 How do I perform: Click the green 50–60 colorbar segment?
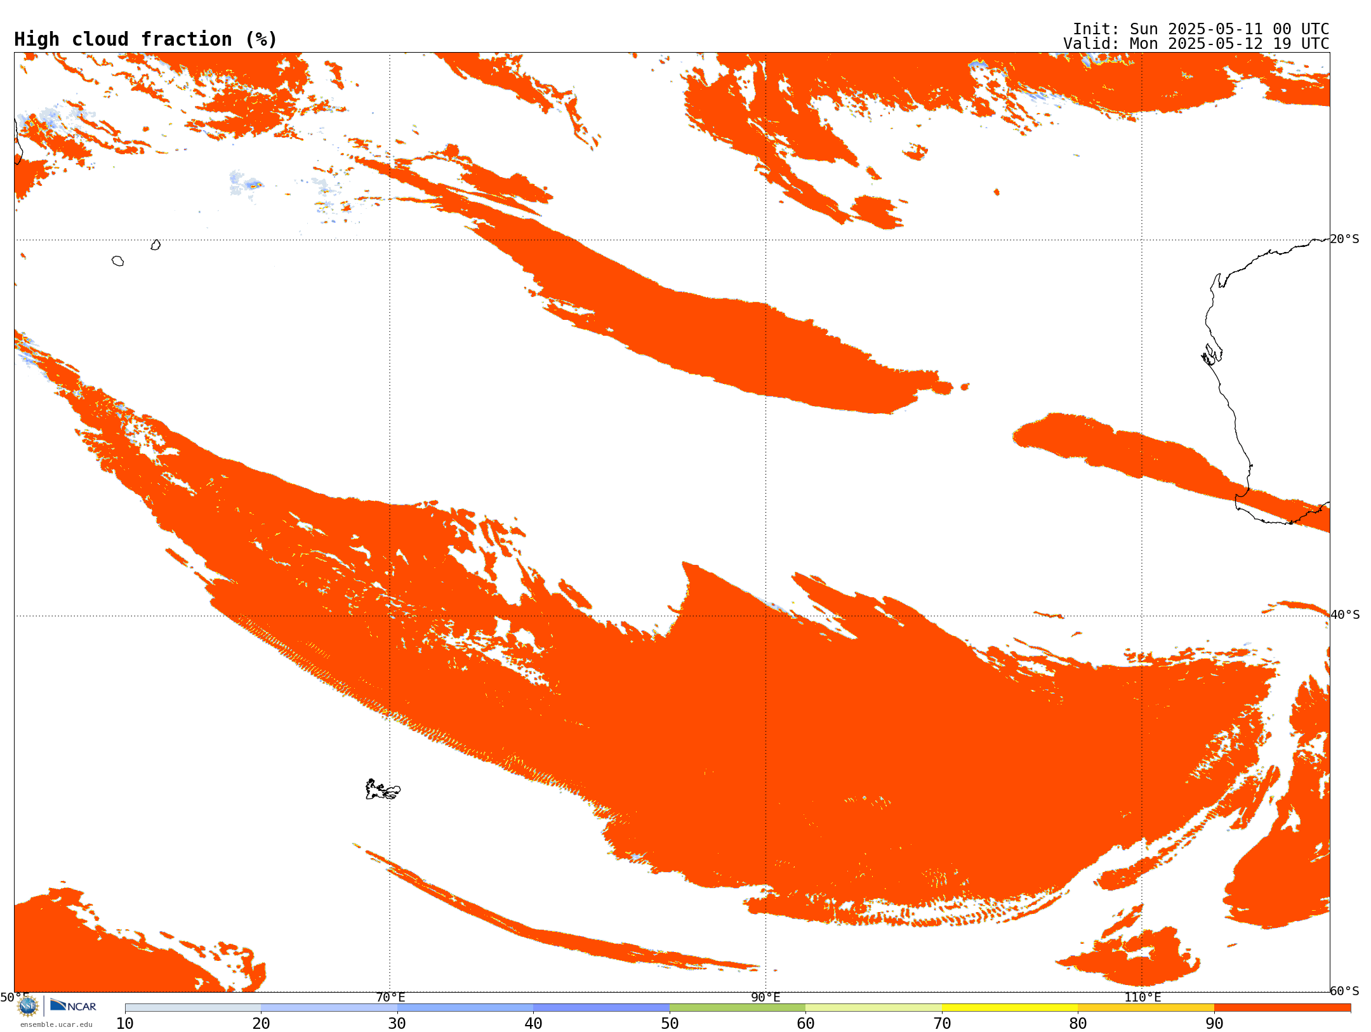(738, 1008)
